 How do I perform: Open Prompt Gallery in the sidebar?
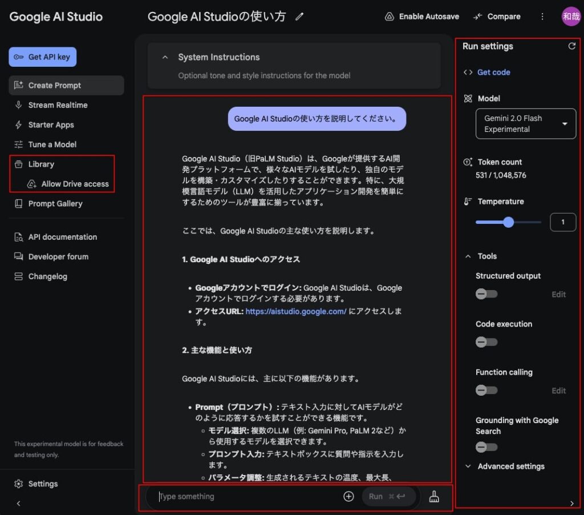click(x=55, y=204)
